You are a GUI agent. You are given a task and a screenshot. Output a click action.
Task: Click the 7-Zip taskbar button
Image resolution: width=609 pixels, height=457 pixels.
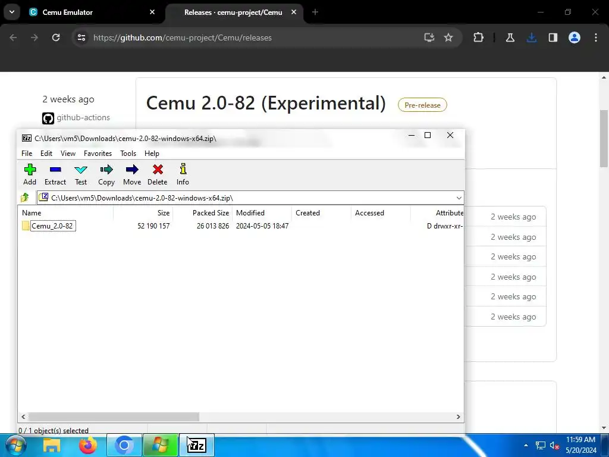(196, 445)
